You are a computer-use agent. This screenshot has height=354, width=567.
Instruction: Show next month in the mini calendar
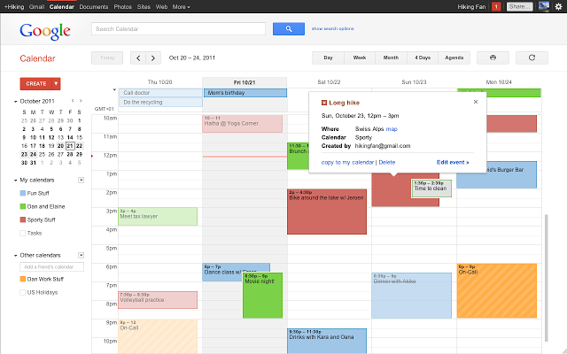(x=81, y=101)
